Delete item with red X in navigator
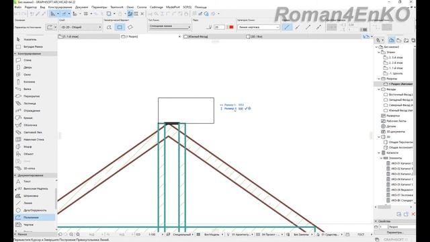Viewport: 430px width, 242px height. coord(413,214)
